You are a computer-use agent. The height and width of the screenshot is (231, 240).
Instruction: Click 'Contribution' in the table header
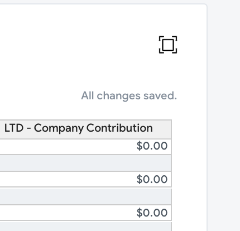(x=119, y=128)
